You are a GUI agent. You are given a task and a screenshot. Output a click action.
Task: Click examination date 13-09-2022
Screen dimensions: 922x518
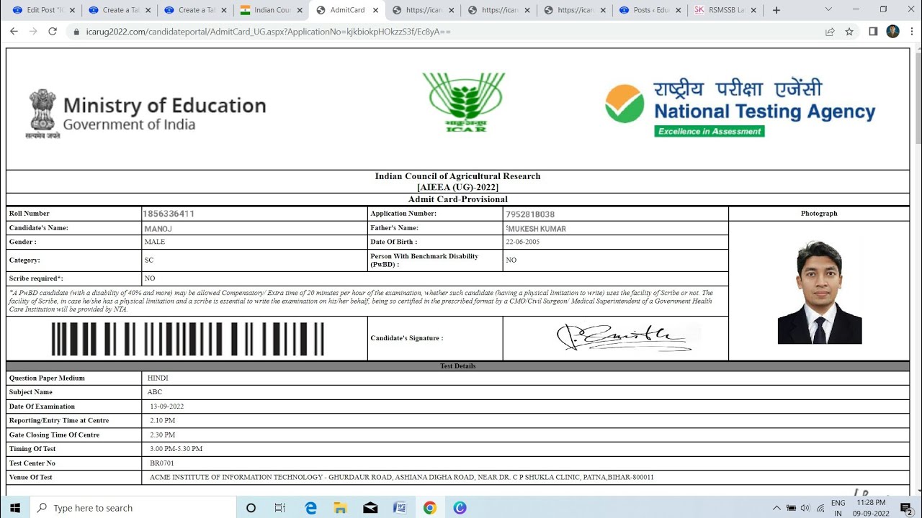(x=167, y=406)
